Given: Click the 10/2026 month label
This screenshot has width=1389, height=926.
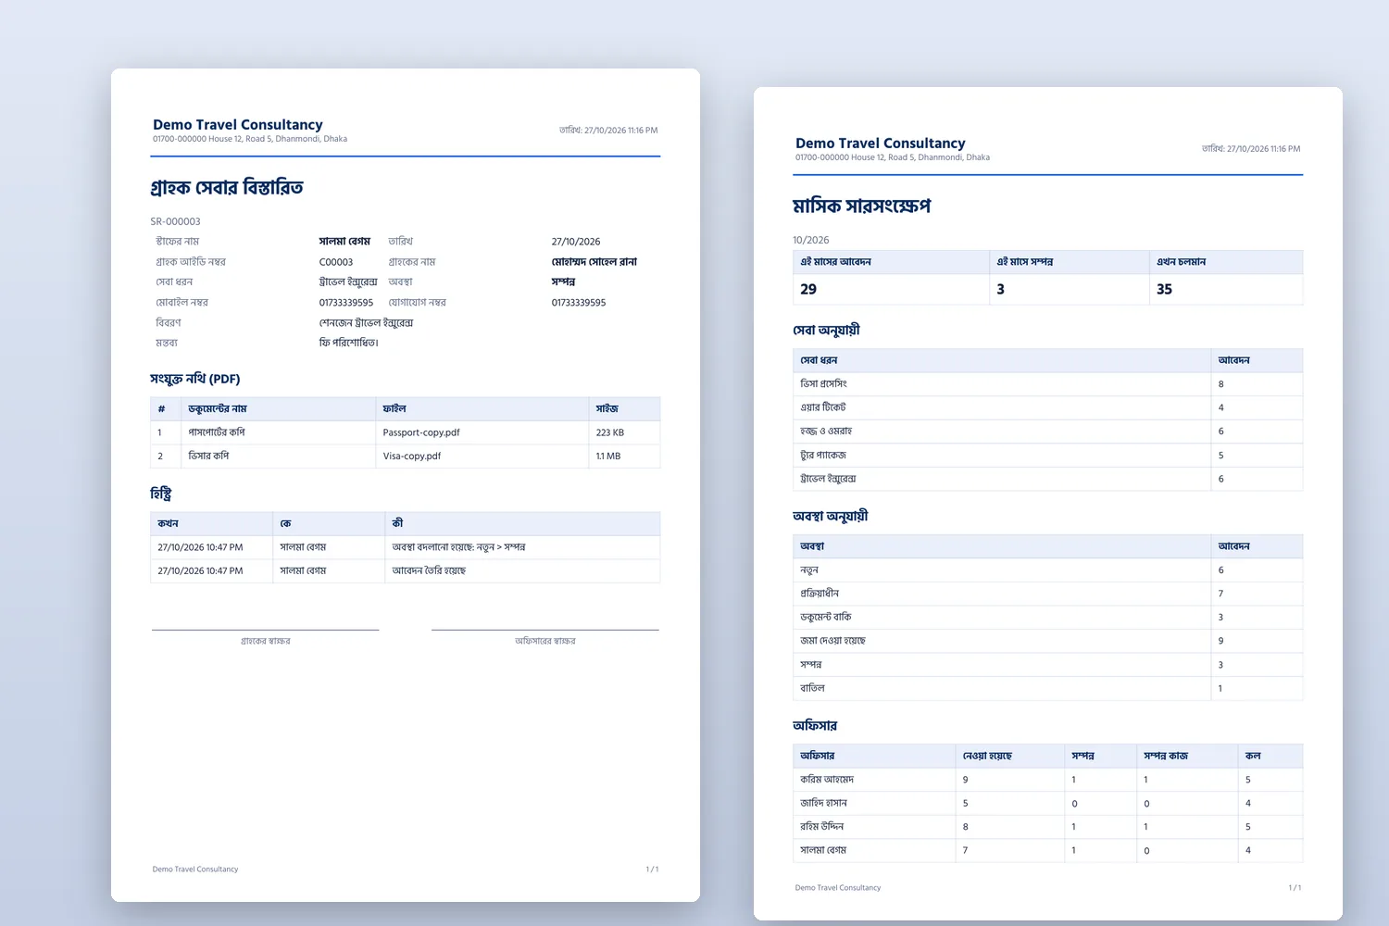Looking at the screenshot, I should click(811, 240).
